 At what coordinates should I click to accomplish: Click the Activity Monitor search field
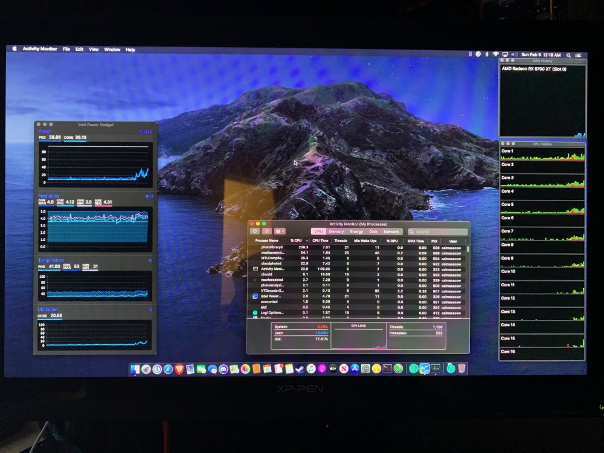pos(438,231)
